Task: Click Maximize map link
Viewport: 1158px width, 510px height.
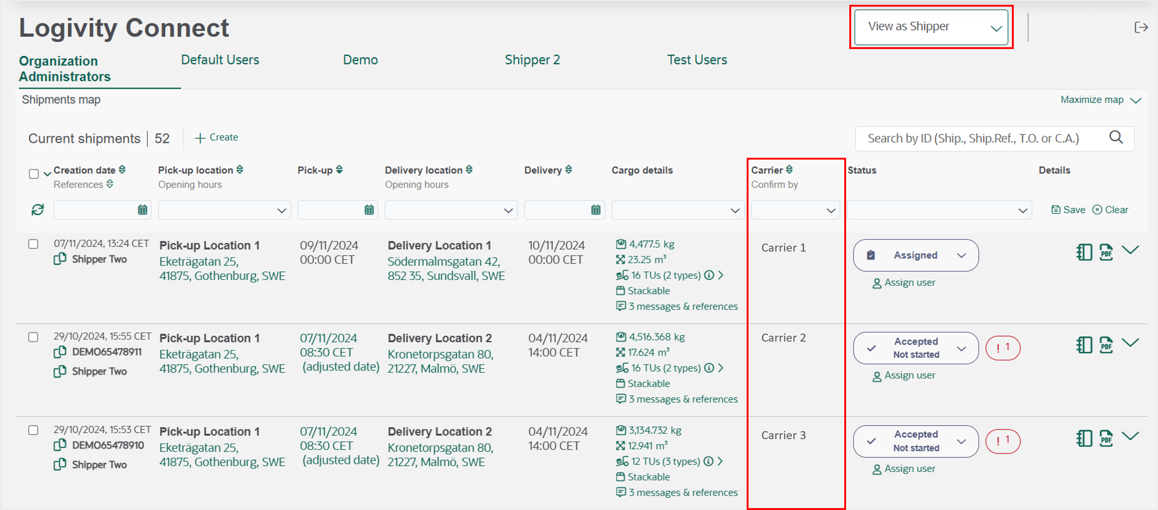Action: (x=1100, y=100)
